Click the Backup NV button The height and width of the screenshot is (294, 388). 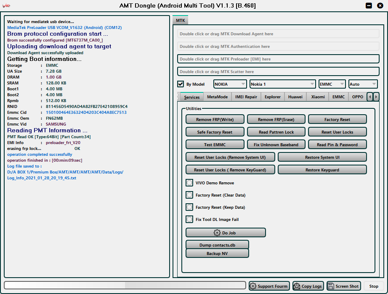pyautogui.click(x=217, y=253)
